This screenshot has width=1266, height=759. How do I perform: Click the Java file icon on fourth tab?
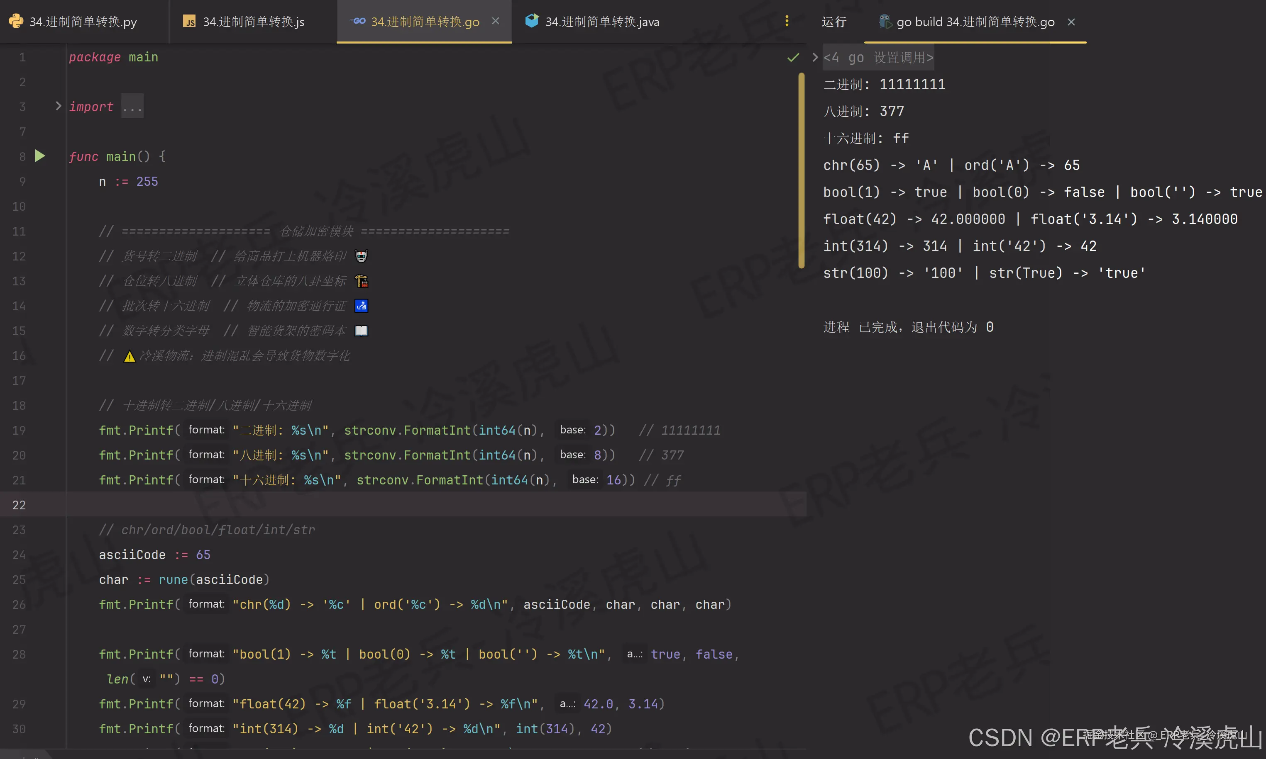(x=532, y=21)
